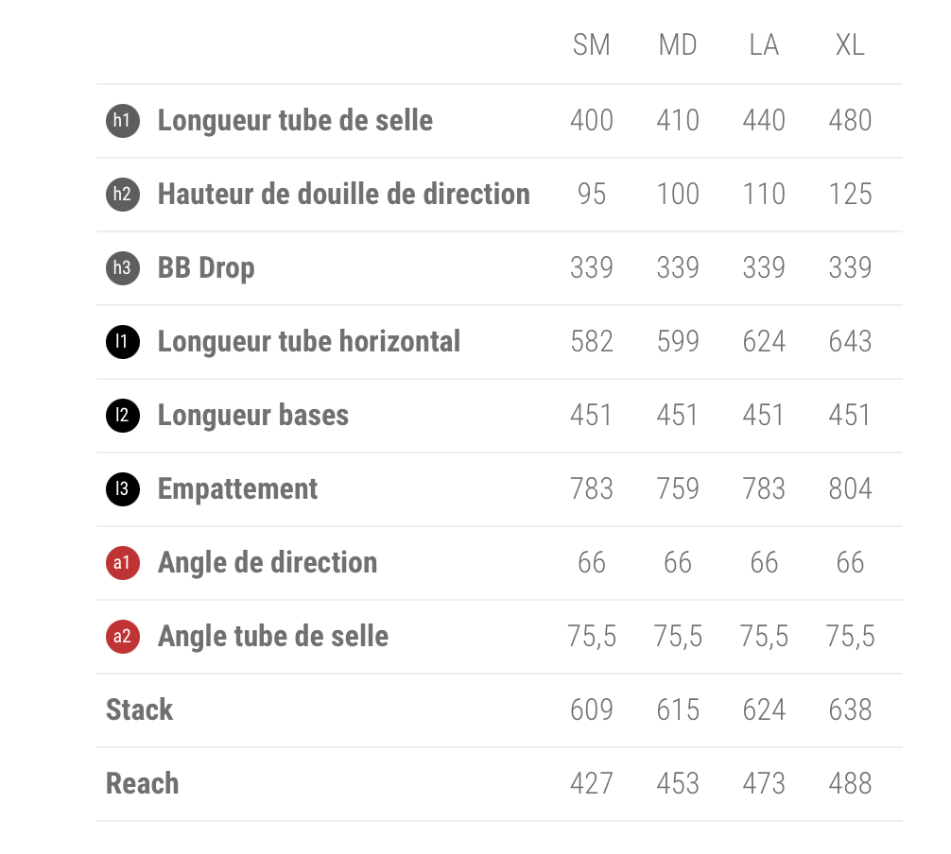951x854 pixels.
Task: Click the black l3 wheelbase badge
Action: click(x=122, y=489)
